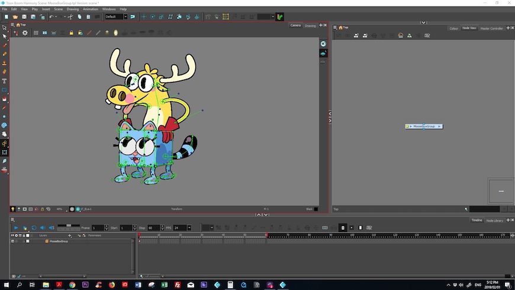The height and width of the screenshot is (290, 515).
Task: Click the green script icon in top toolbar
Action: click(280, 17)
